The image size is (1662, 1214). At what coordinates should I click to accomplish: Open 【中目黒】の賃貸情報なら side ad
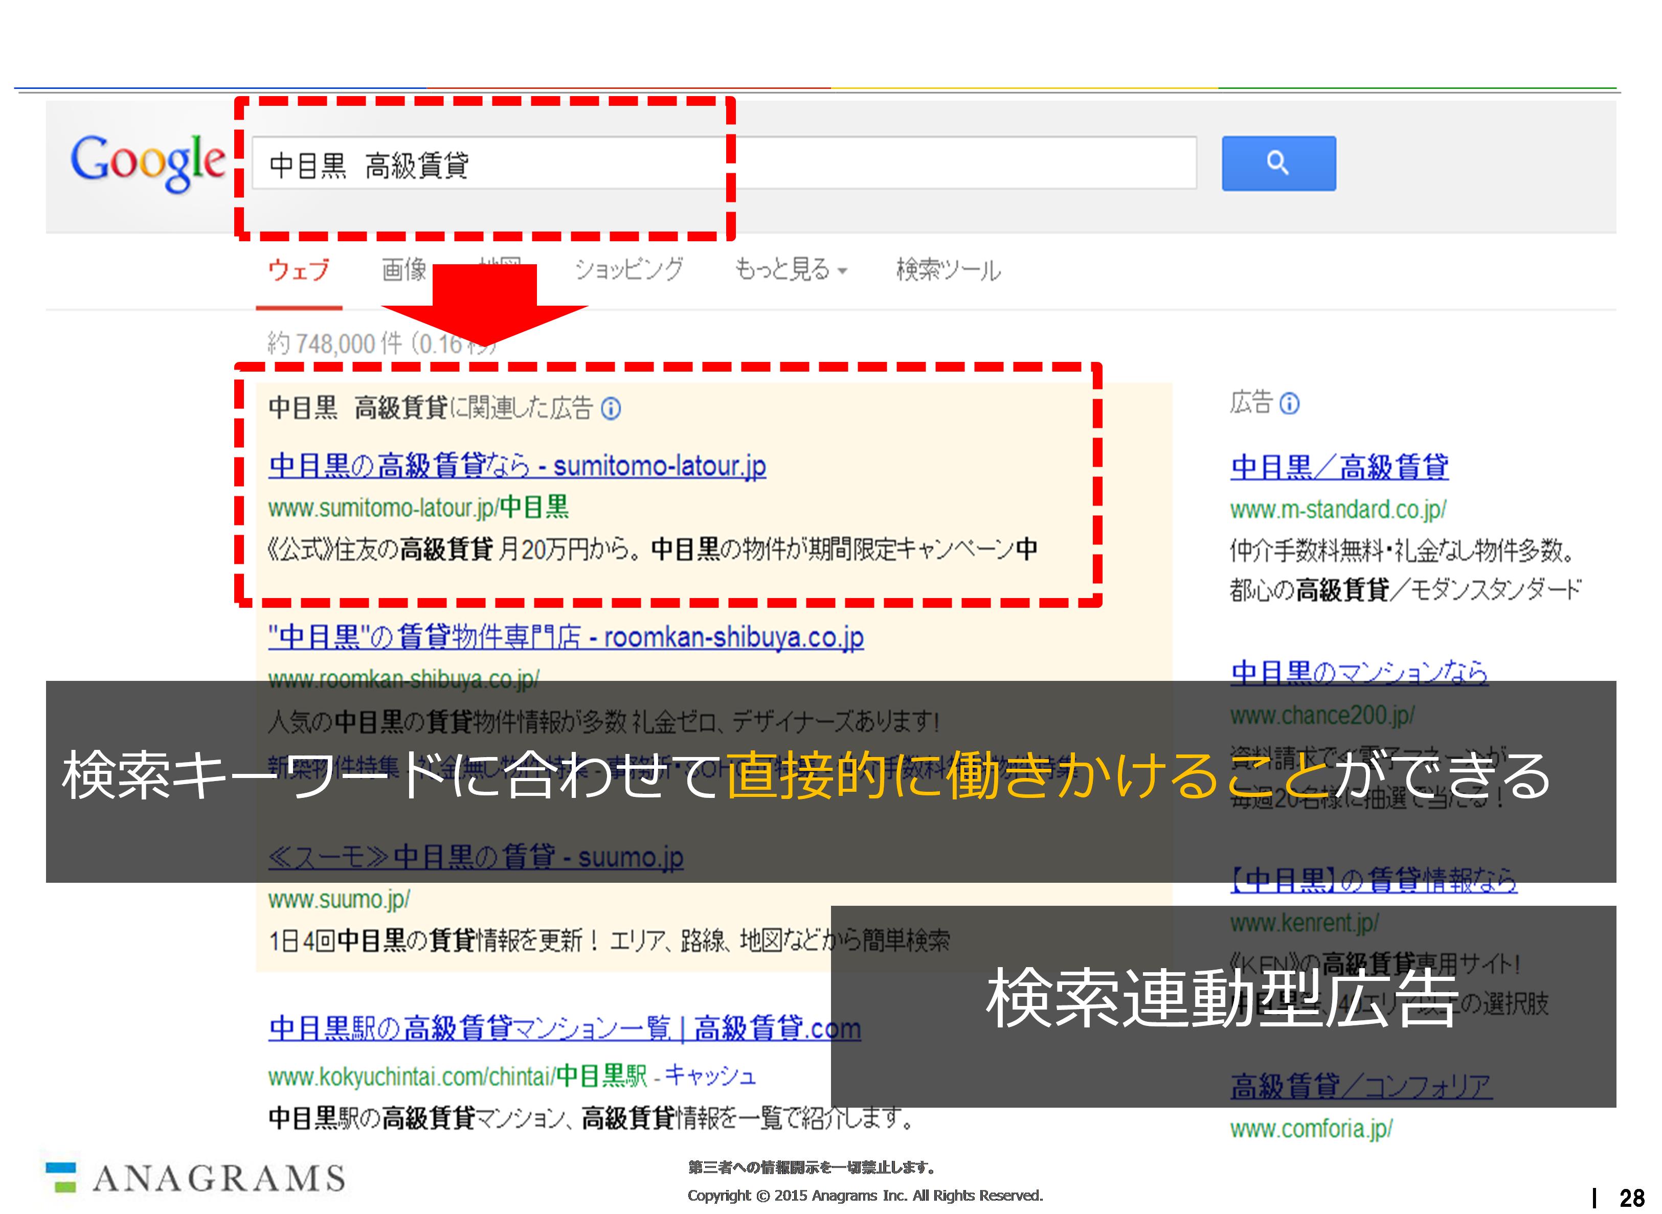point(1374,880)
